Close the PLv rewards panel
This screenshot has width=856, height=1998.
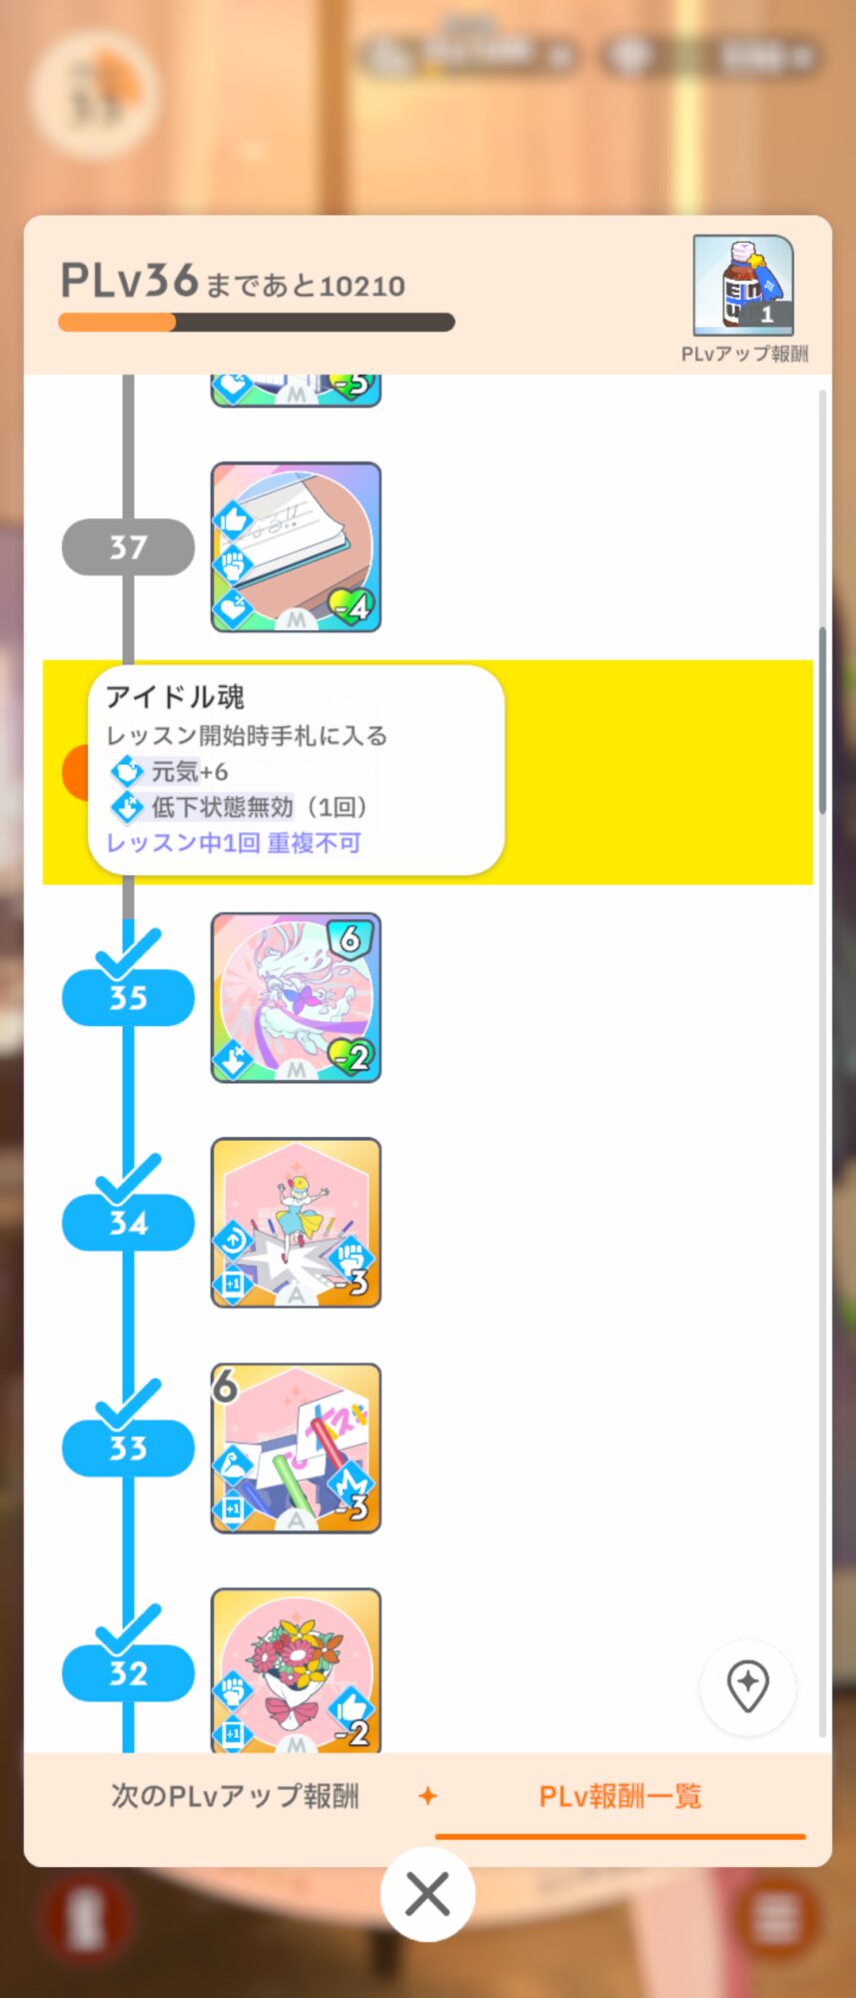pos(428,1894)
